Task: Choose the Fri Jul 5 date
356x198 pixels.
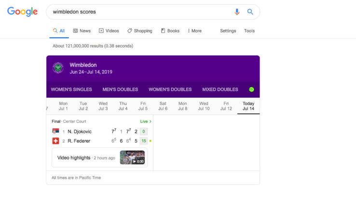Action: (x=143, y=106)
